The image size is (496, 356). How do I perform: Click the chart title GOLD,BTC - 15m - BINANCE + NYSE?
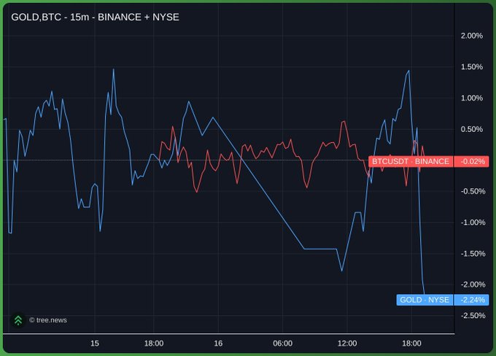95,17
